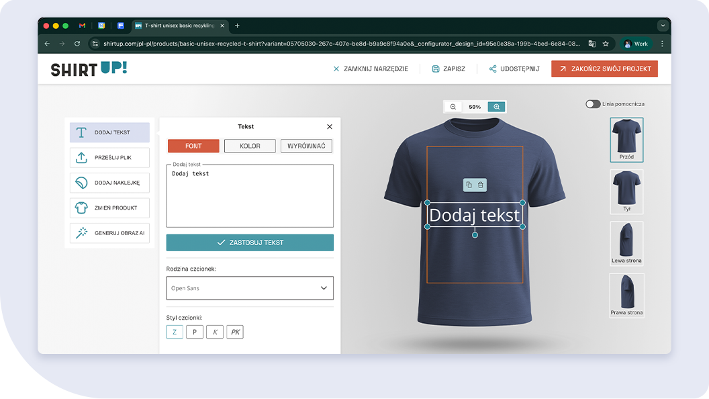Open the Chrome three-dot menu
This screenshot has width=709, height=399.
[663, 44]
